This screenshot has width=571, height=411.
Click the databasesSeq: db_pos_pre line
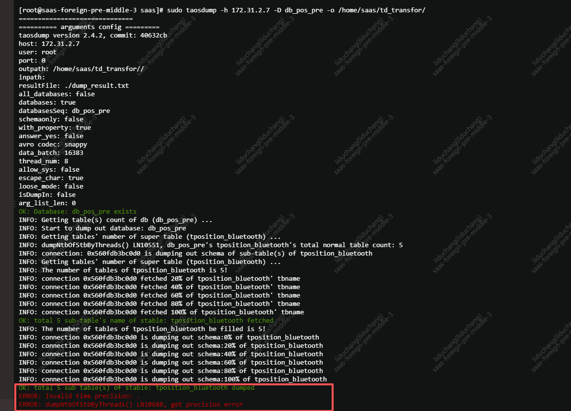64,111
